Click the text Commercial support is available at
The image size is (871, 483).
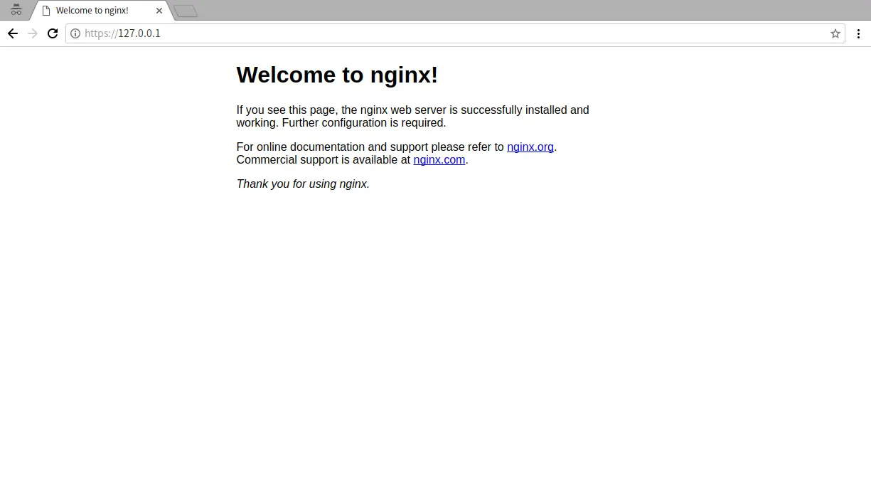[x=324, y=160]
